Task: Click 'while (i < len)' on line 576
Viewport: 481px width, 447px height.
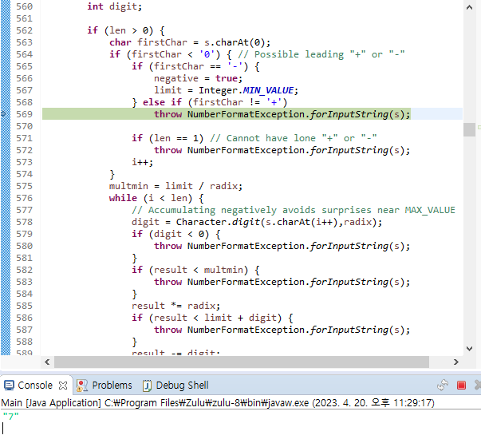Action: coord(151,198)
